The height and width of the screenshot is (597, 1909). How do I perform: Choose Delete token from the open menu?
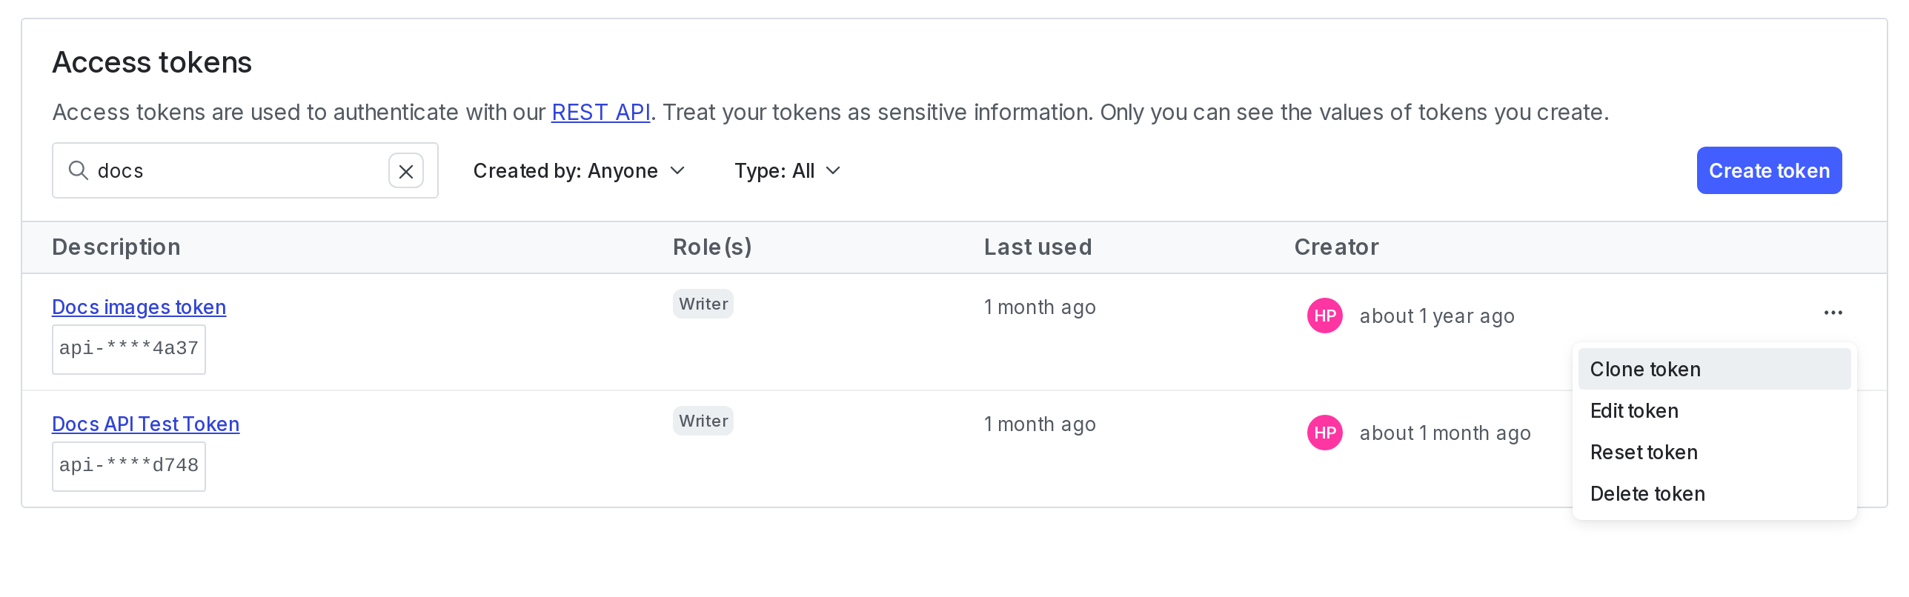pos(1647,493)
